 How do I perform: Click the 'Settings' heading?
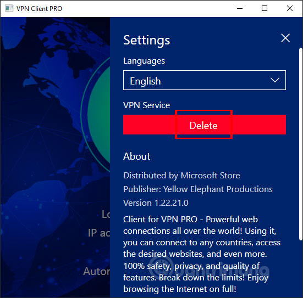click(x=147, y=40)
